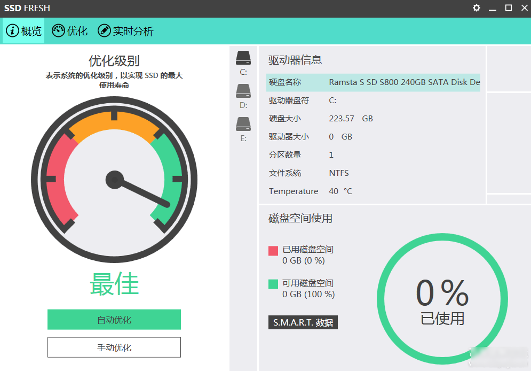Switch to the 实时分析 tab
This screenshot has height=371, width=531.
click(x=125, y=30)
